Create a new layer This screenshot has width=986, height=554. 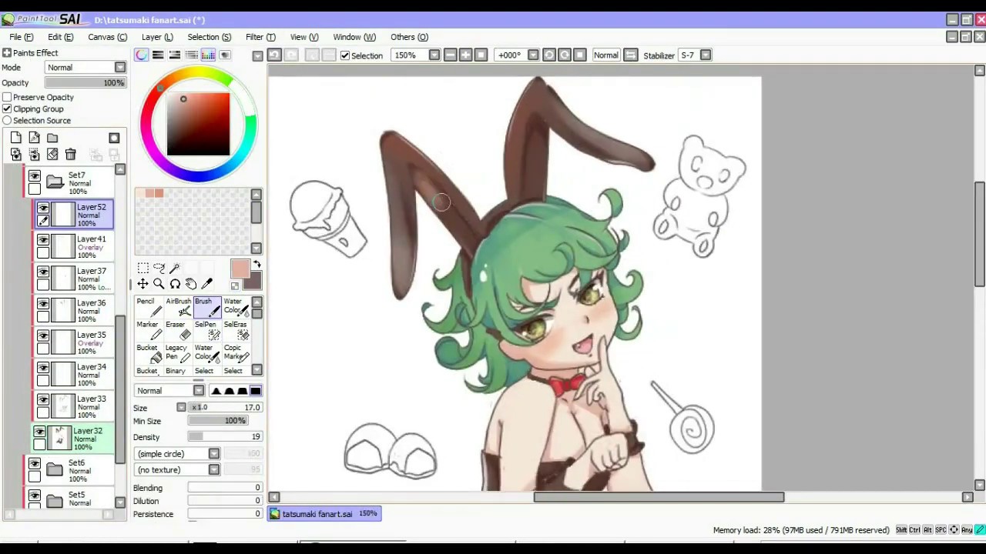pyautogui.click(x=15, y=138)
